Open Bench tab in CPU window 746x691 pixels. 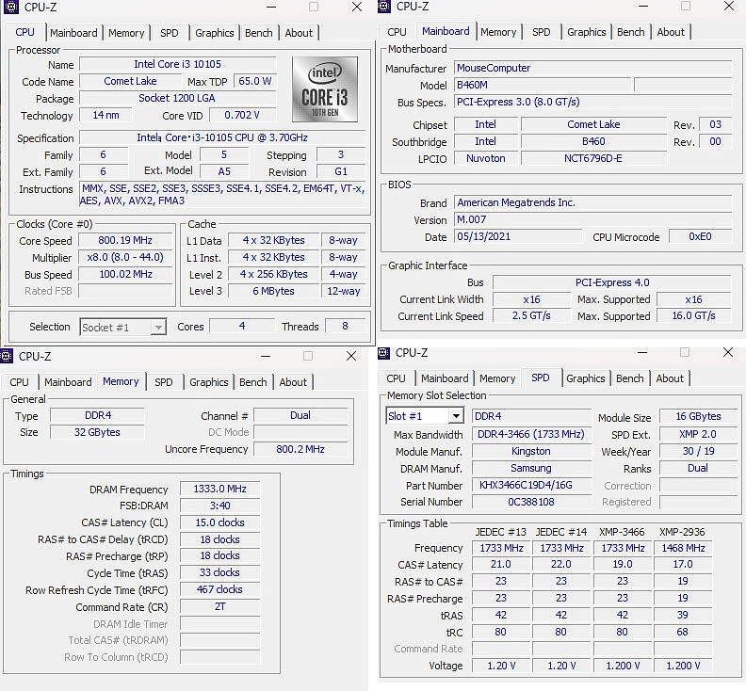click(x=259, y=33)
